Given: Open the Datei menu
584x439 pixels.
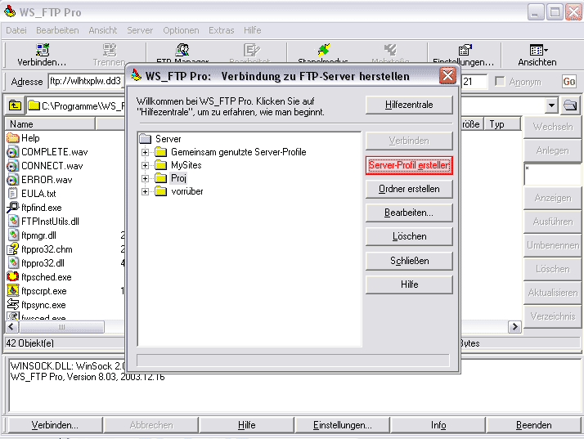Looking at the screenshot, I should click(x=16, y=30).
